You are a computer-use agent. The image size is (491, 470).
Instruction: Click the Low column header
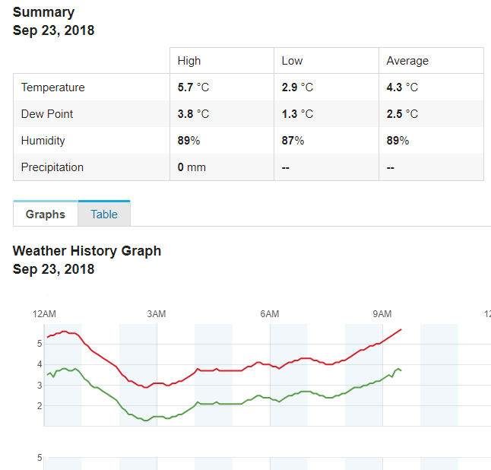coord(292,61)
